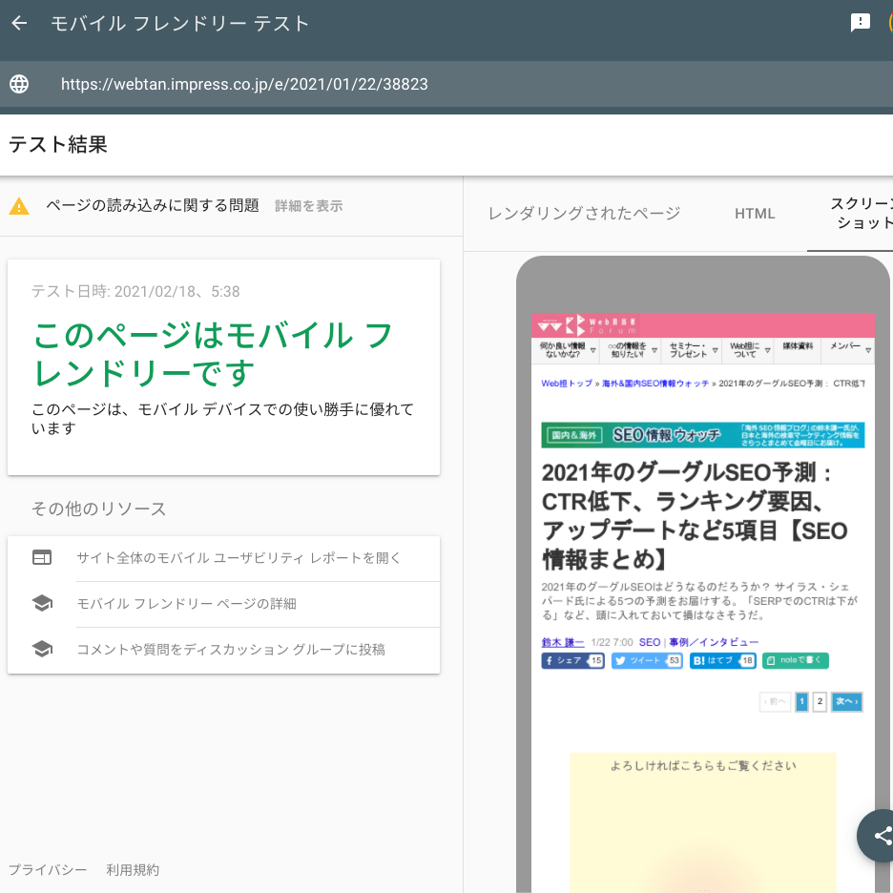The image size is (893, 893).
Task: Click the article title 2021年のグーグルSEO予測
Action: point(695,516)
